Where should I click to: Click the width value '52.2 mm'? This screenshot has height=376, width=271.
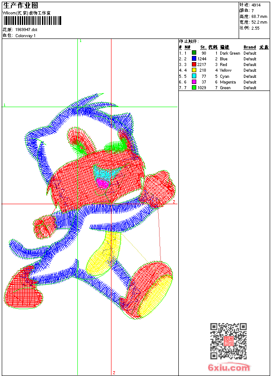[x=259, y=22]
